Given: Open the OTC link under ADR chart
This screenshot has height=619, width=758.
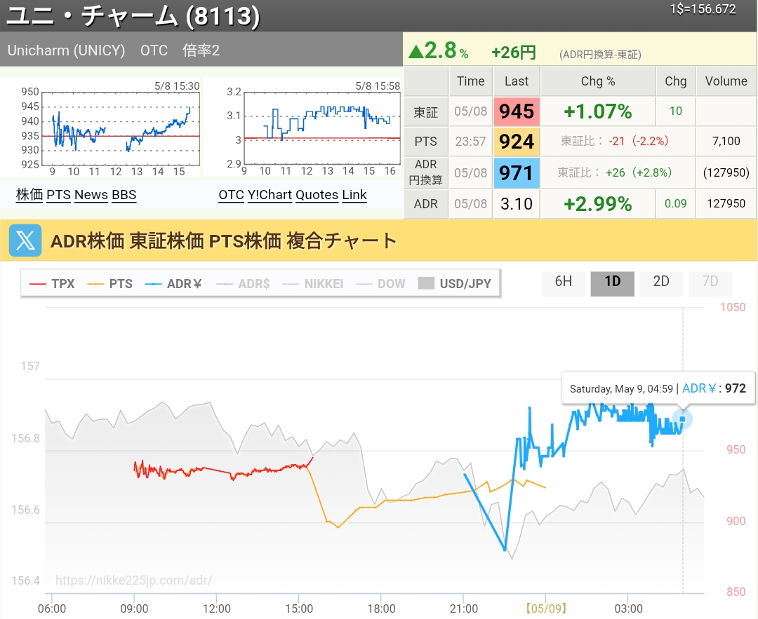Looking at the screenshot, I should click(x=231, y=195).
